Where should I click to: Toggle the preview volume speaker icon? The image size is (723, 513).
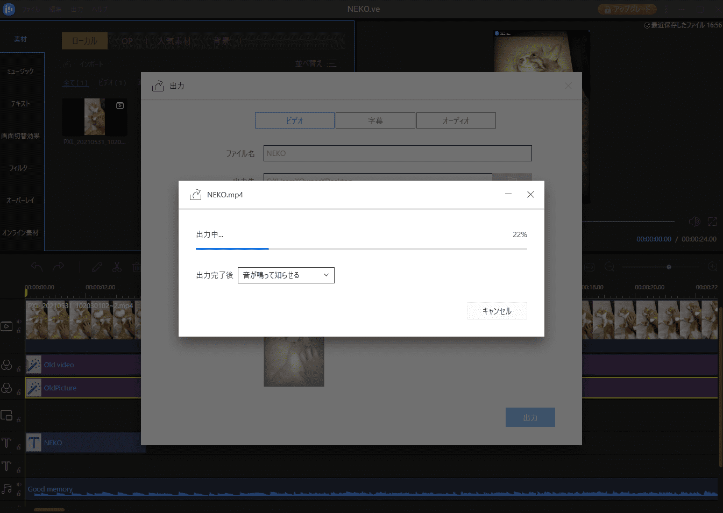point(694,222)
